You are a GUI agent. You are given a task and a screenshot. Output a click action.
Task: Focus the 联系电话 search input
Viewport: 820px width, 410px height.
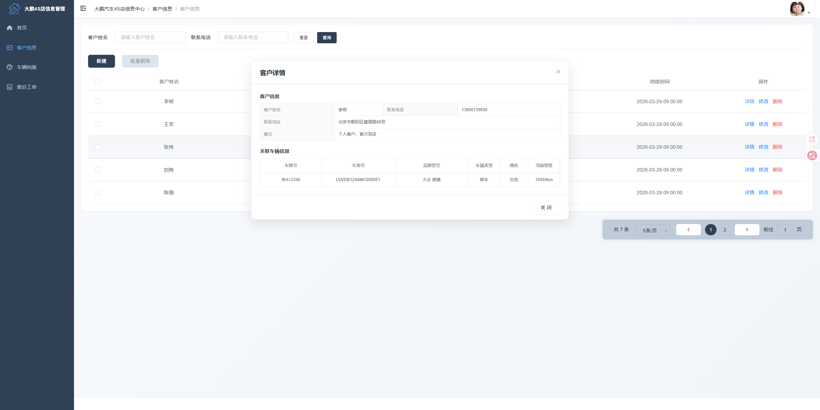coord(253,38)
